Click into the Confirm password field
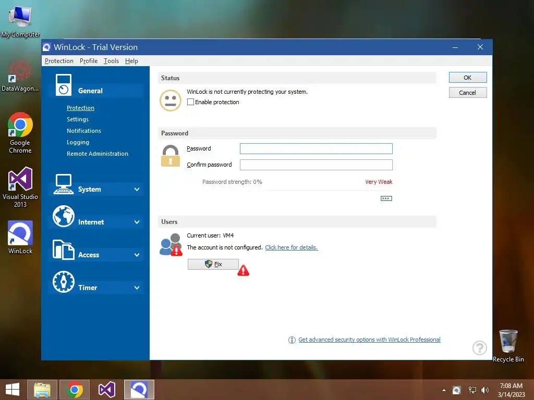 point(316,165)
